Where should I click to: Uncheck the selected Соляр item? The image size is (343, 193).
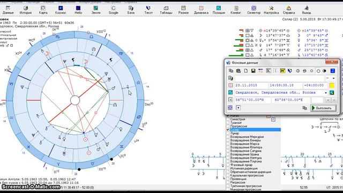[x=228, y=130]
